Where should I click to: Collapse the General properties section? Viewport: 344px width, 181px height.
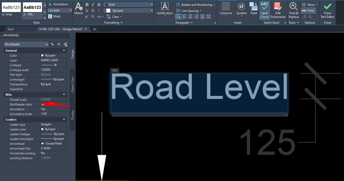[64, 51]
